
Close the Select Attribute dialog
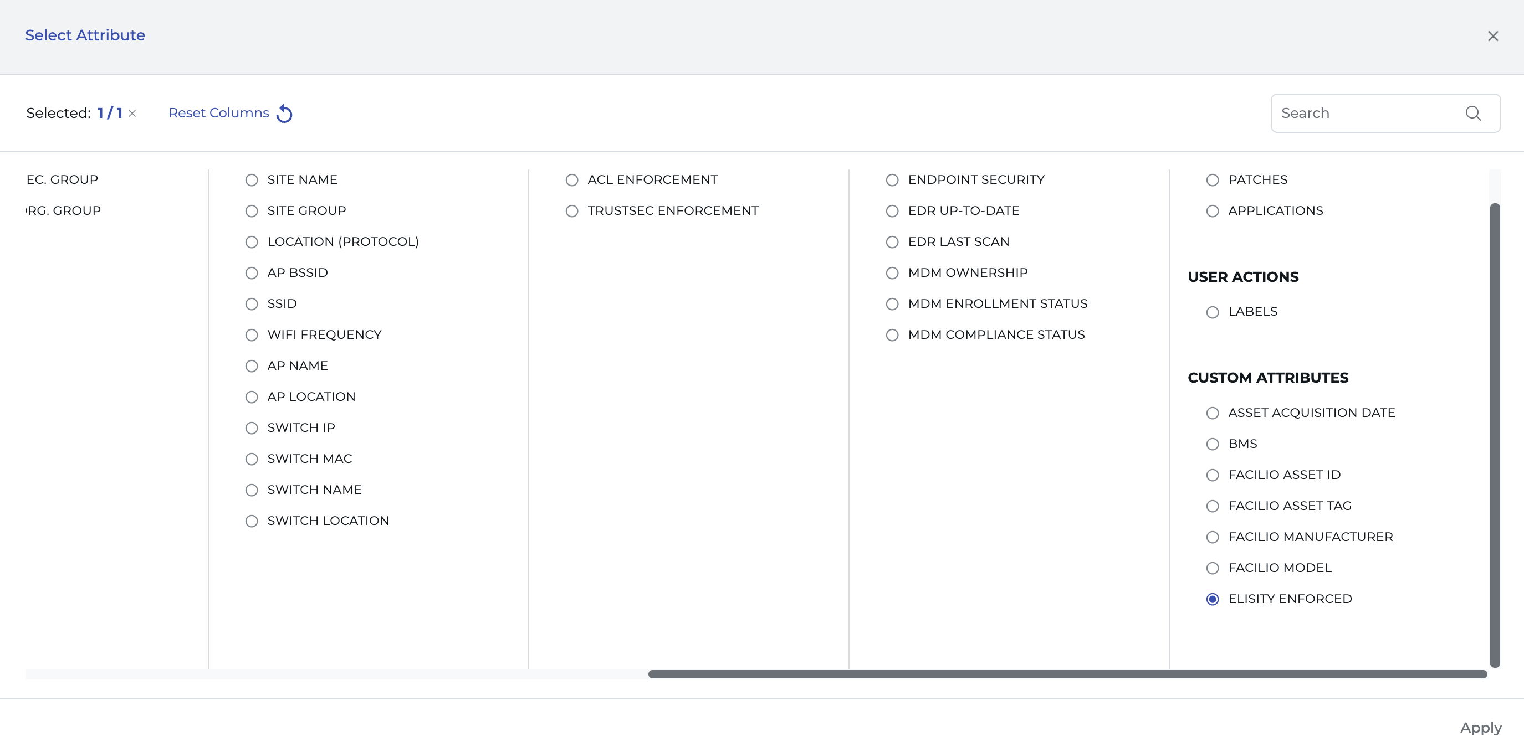point(1492,36)
